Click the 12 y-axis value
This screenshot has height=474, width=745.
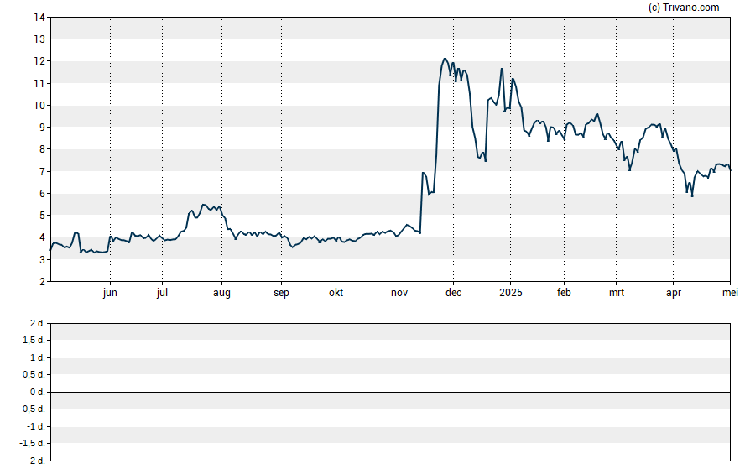(x=39, y=61)
